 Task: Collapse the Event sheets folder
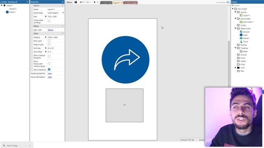pyautogui.click(x=236, y=18)
